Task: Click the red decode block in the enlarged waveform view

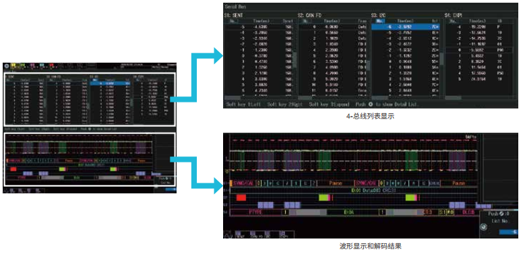Action: coord(241,197)
